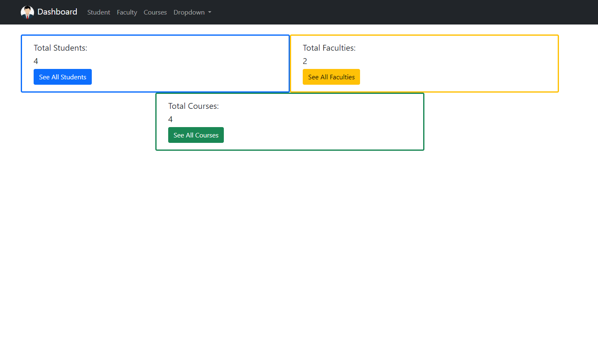Click the Dropdown caret arrow
The height and width of the screenshot is (358, 598).
(210, 12)
